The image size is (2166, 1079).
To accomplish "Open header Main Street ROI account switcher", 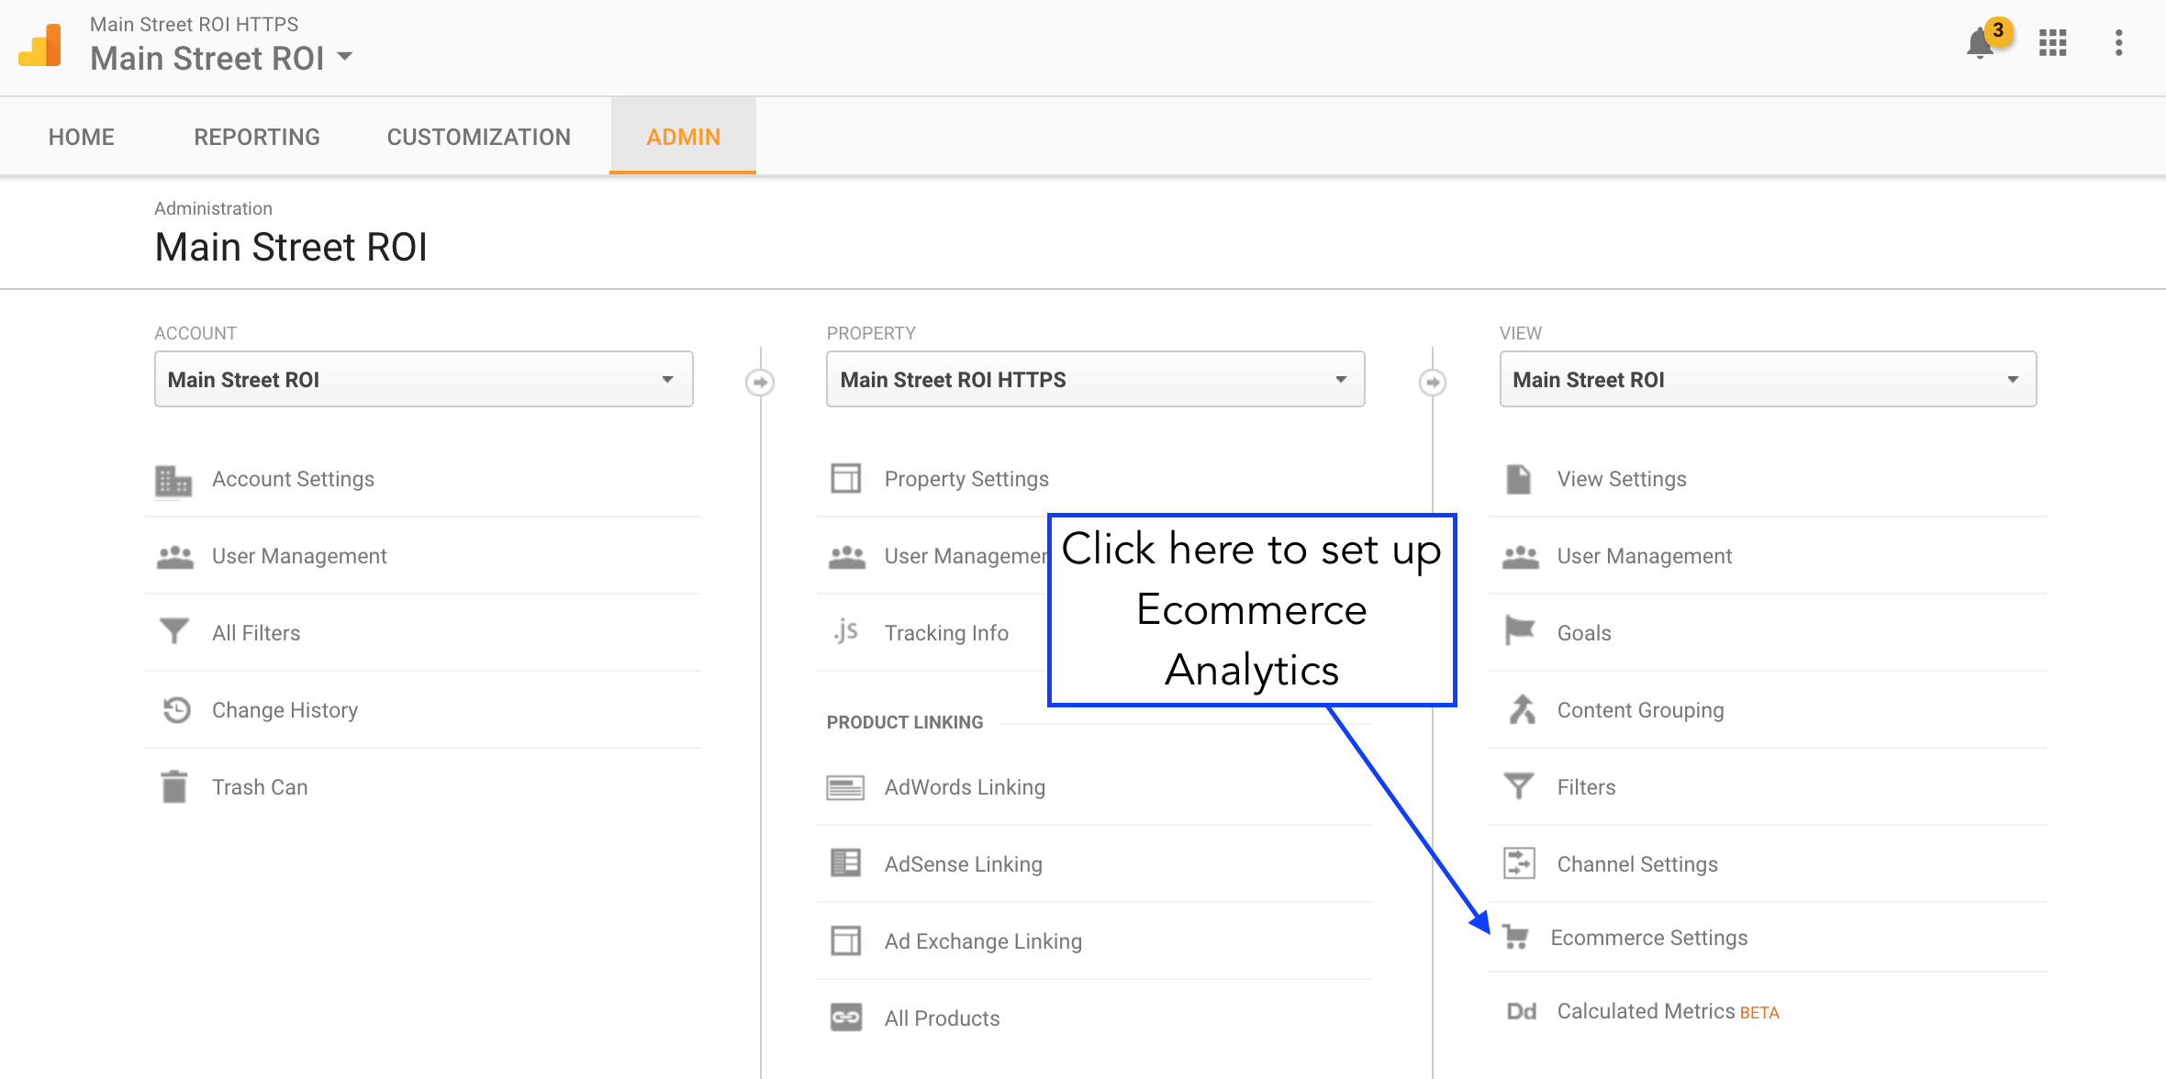I will [x=221, y=58].
